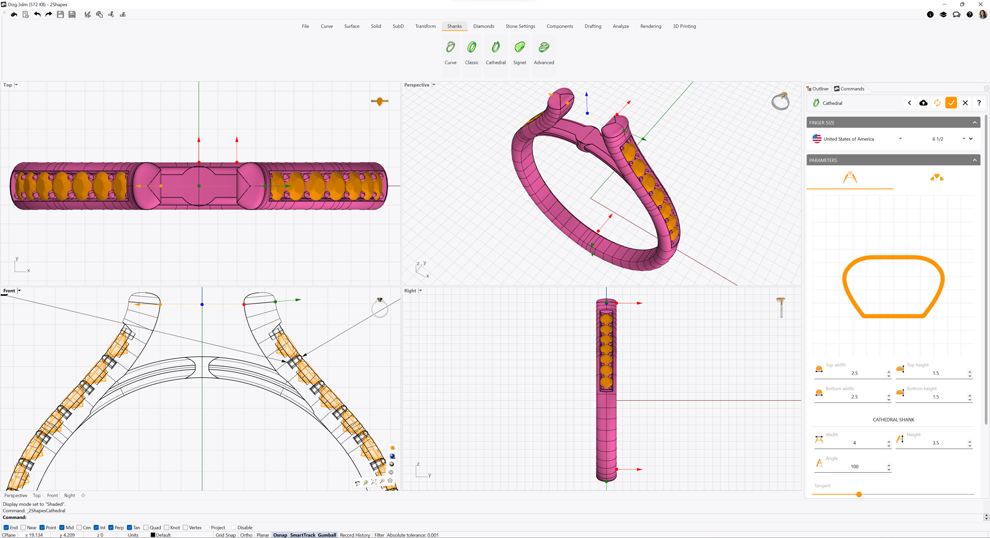Switch to stones parameters tab icon
990x538 pixels.
click(936, 178)
